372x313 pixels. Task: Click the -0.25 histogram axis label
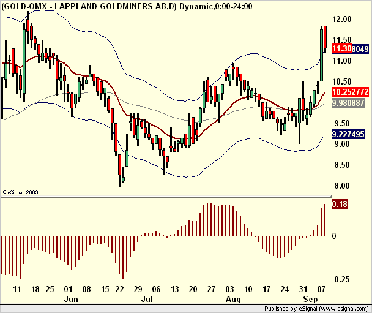pos(341,279)
